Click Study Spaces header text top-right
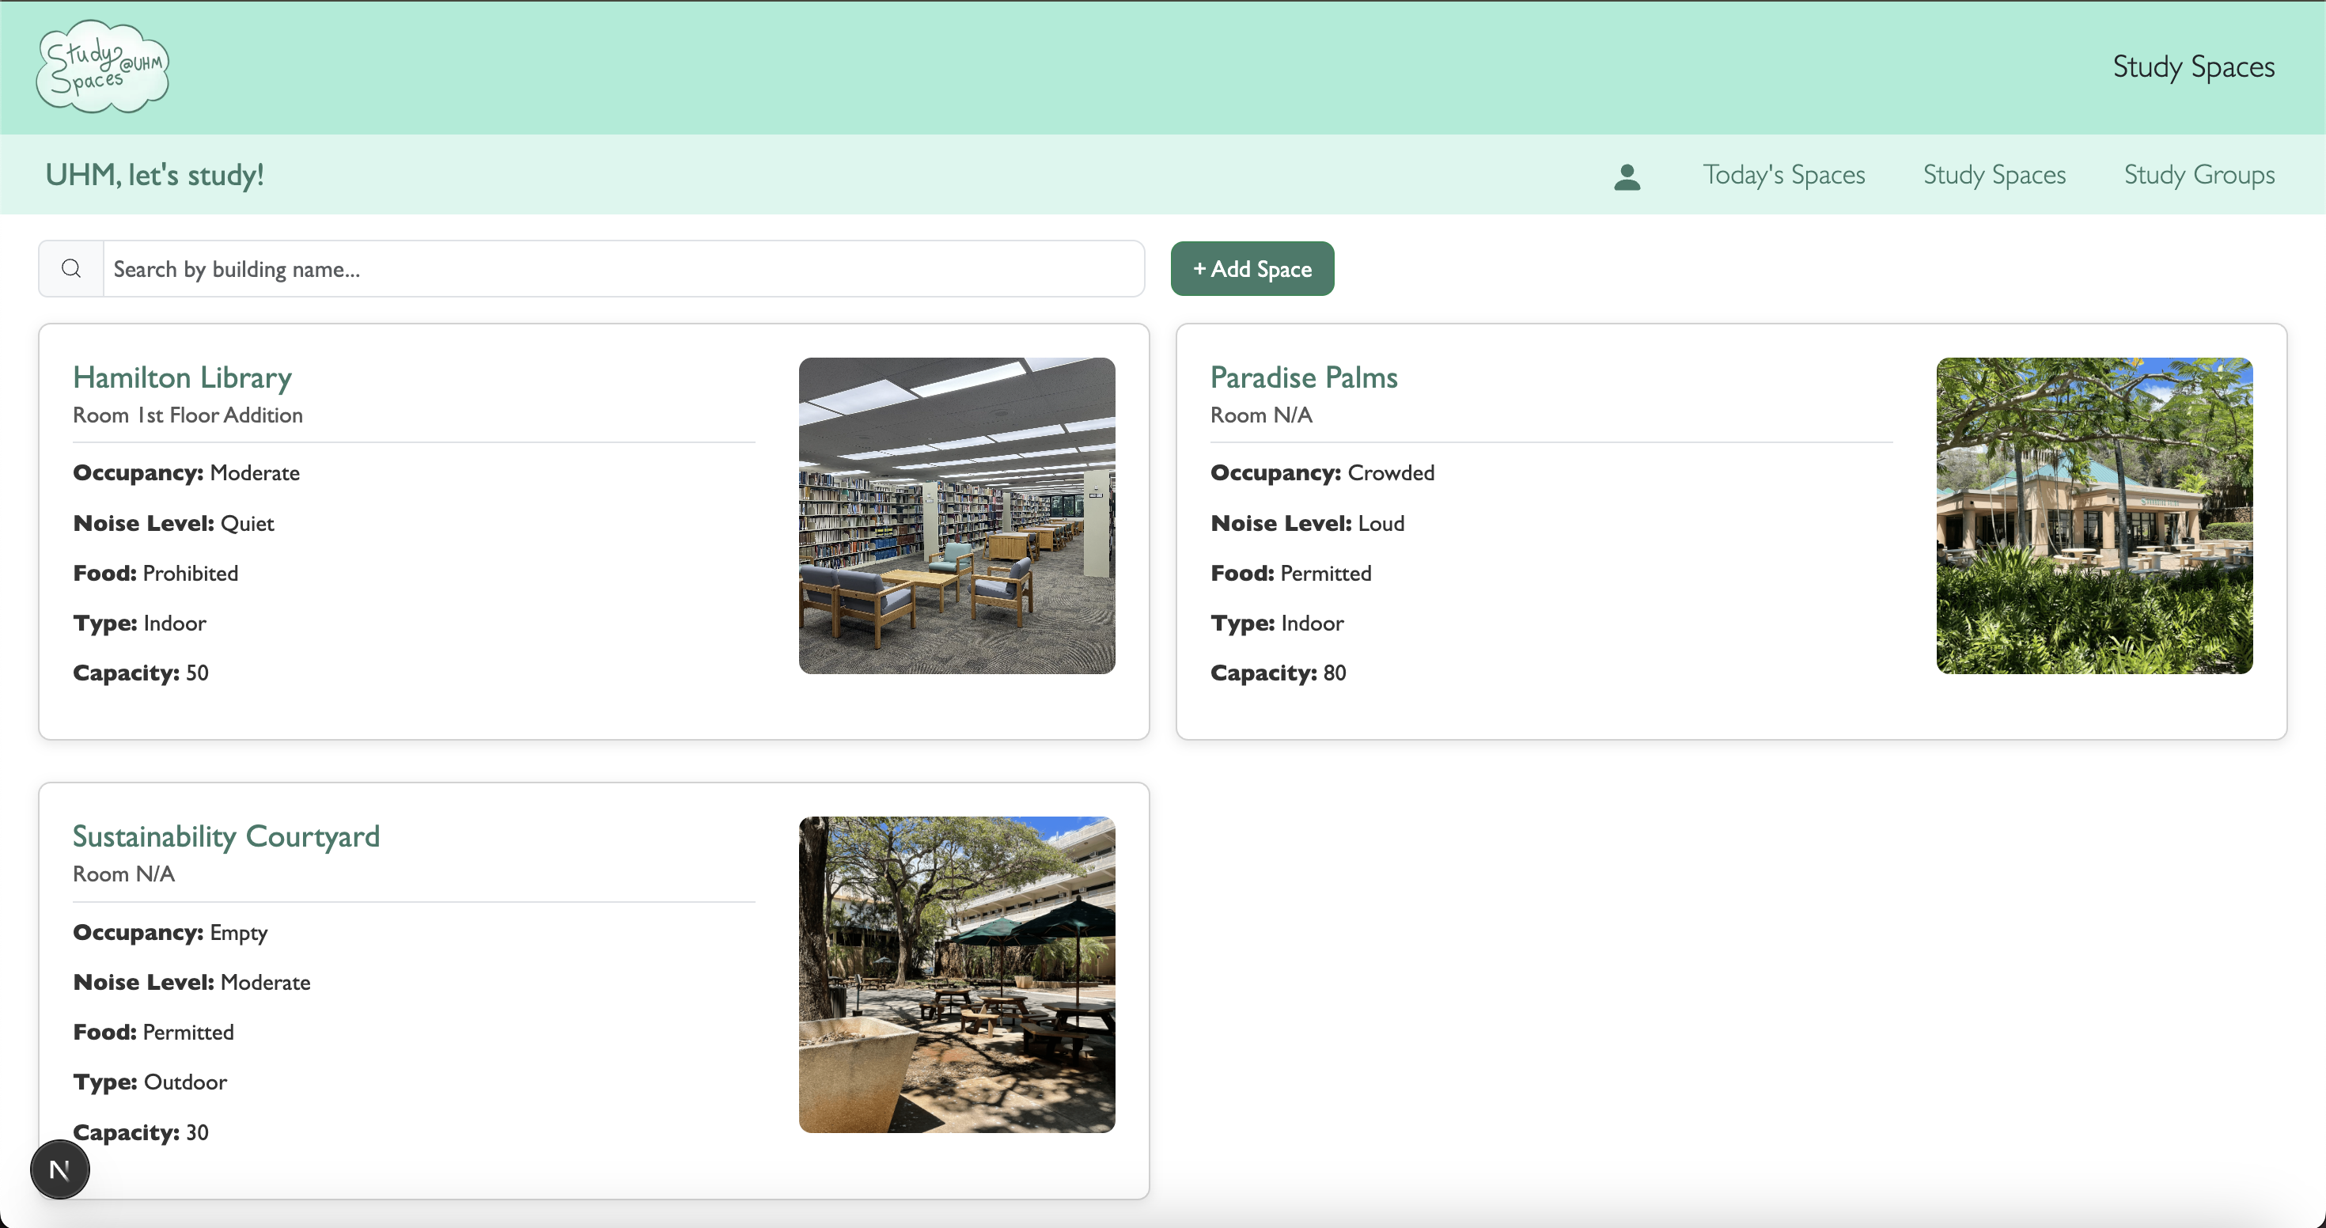 coord(2192,66)
